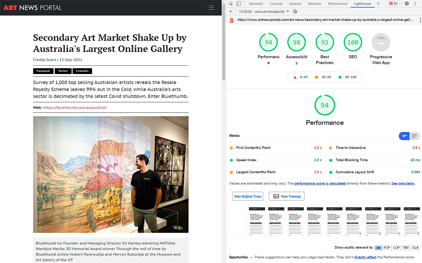Open the bluethumb.com.au/podium link
The width and height of the screenshot is (422, 263).
tap(75, 108)
